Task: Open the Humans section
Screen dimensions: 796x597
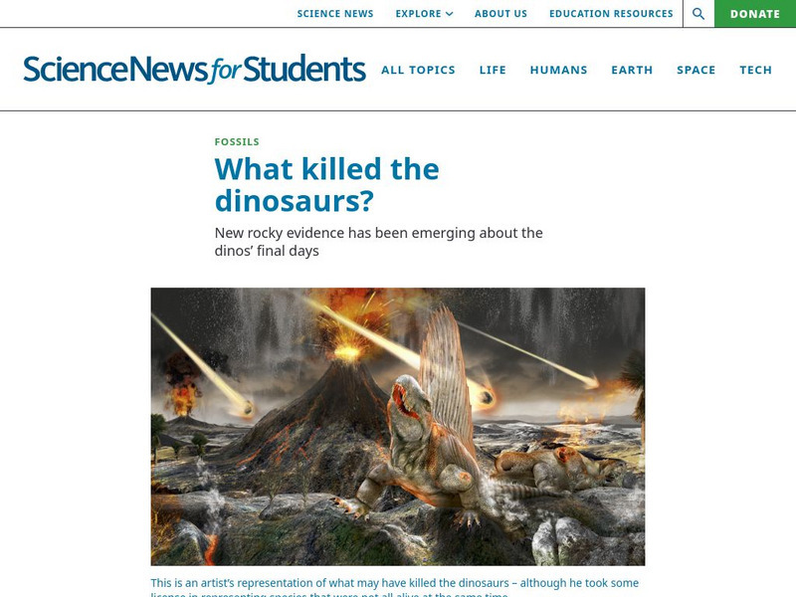Action: coord(558,70)
